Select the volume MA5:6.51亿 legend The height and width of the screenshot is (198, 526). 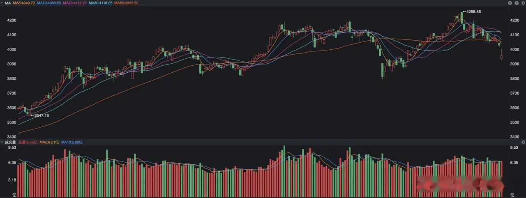click(x=49, y=142)
